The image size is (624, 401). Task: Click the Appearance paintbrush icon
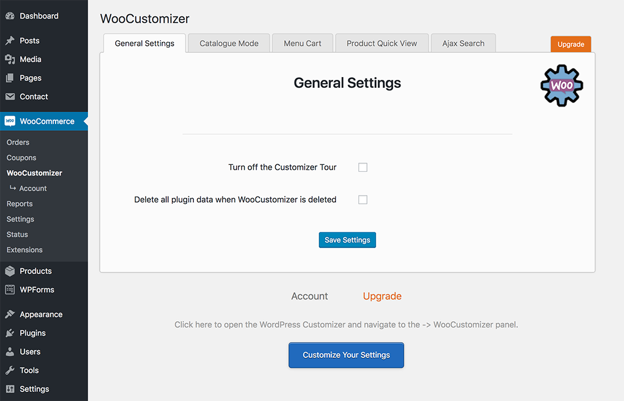tap(10, 314)
